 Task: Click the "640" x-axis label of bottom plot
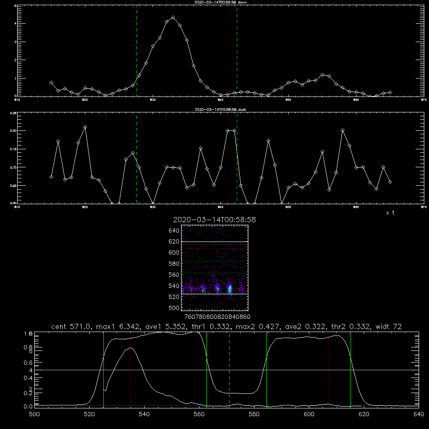(x=419, y=414)
